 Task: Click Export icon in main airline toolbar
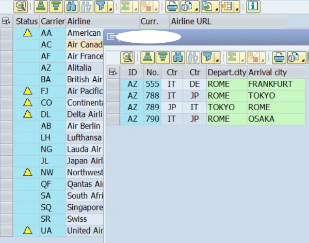(x=207, y=7)
